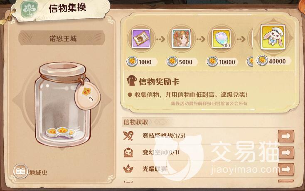
Task: Click the green emblem beside 信物集换
Action: point(30,9)
